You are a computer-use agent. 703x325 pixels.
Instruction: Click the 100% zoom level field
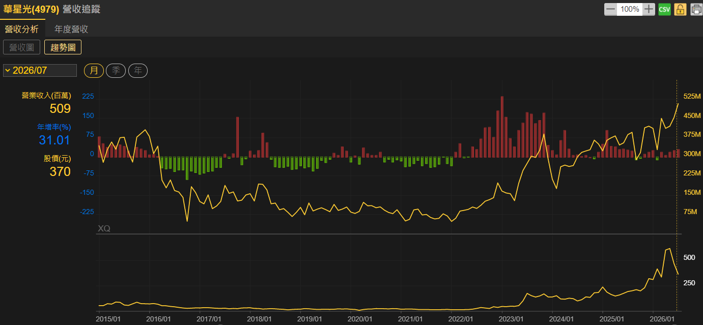tap(630, 9)
